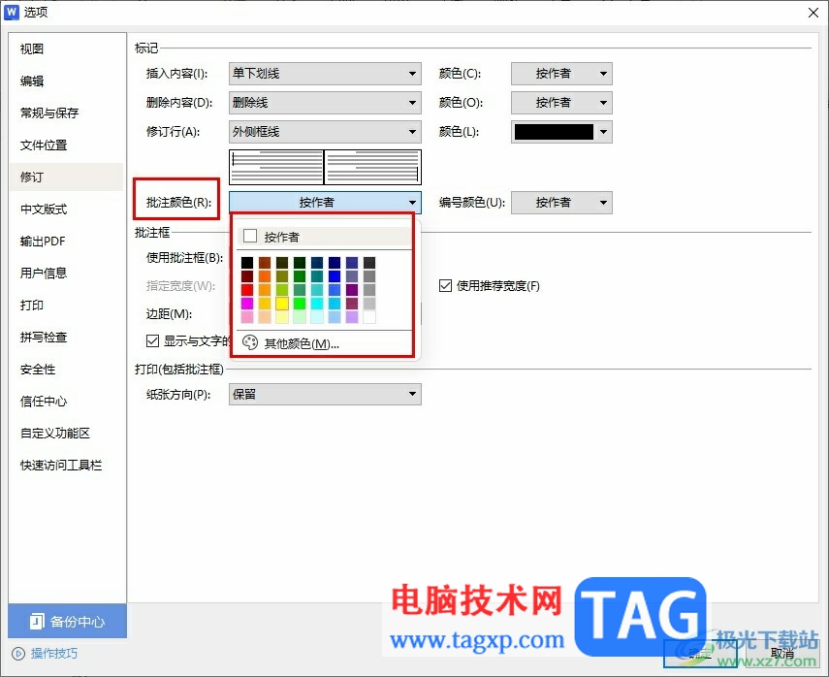
Task: Select the bright cyan swatch
Action: (x=317, y=303)
